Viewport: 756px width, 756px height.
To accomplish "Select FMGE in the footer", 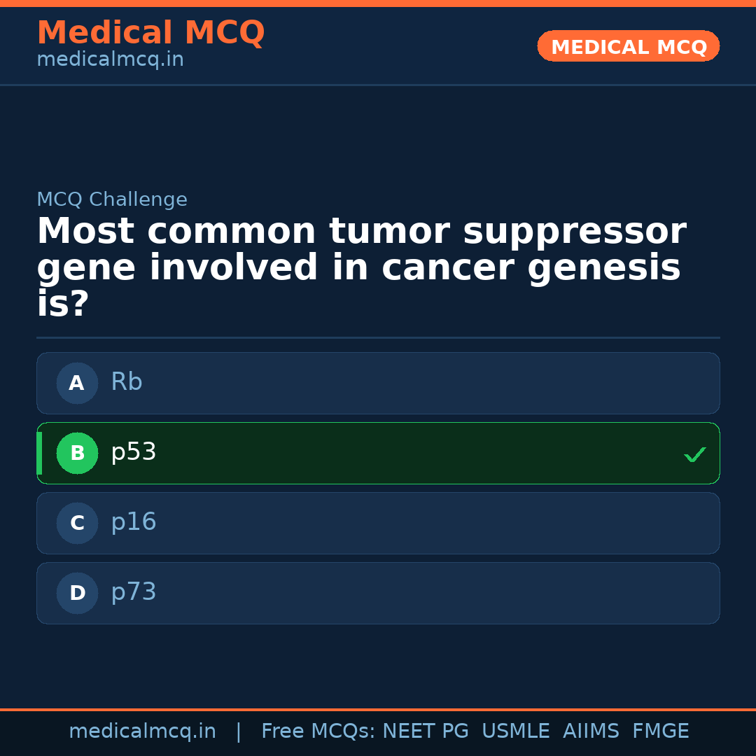I will [660, 731].
